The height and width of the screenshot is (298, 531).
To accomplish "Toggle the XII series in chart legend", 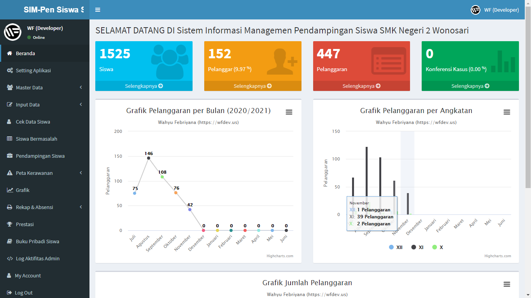I will [x=396, y=247].
